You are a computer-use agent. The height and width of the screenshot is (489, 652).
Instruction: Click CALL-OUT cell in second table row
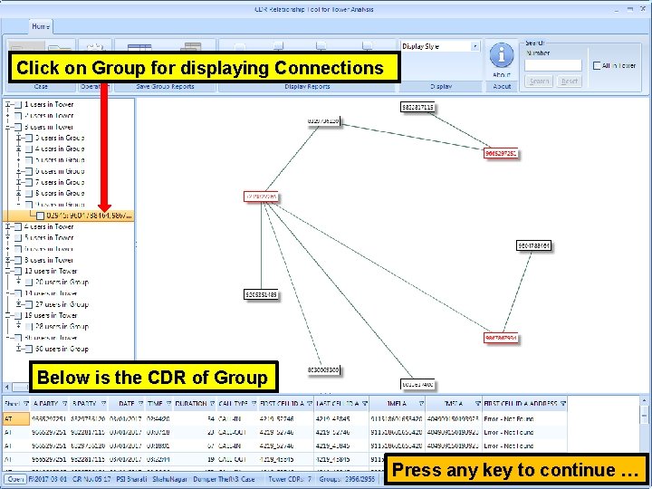click(x=232, y=433)
